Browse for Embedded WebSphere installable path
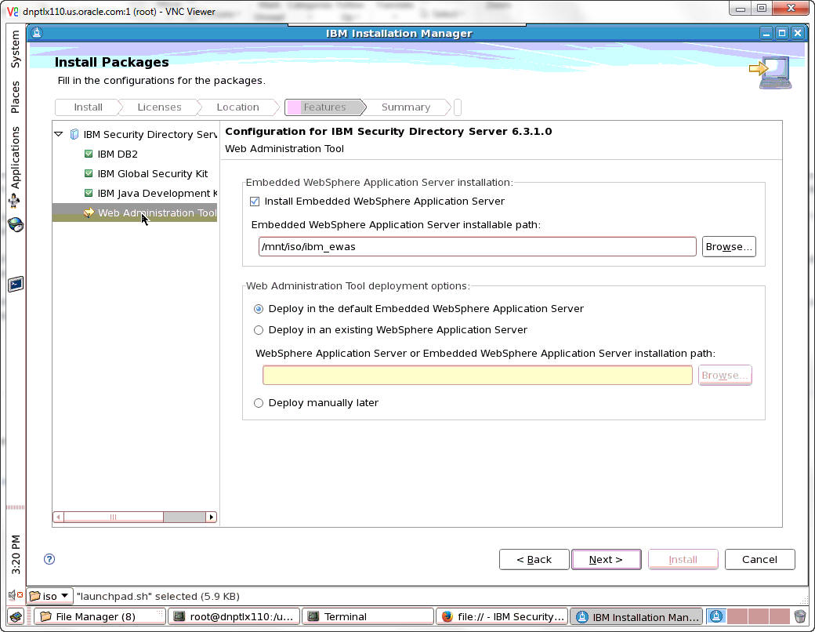 tap(729, 246)
